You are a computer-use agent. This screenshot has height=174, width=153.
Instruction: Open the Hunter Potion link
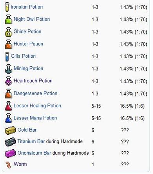pyautogui.click(x=28, y=44)
